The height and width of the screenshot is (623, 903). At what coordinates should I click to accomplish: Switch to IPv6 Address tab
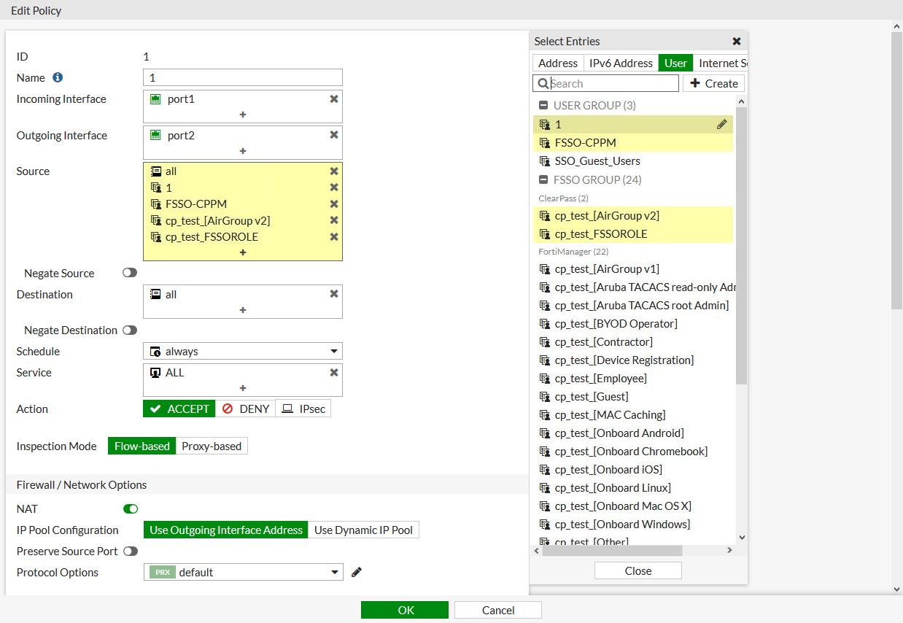pos(621,63)
